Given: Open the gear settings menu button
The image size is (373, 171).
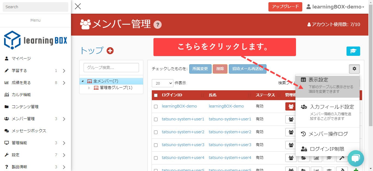Looking at the screenshot, I should [354, 69].
